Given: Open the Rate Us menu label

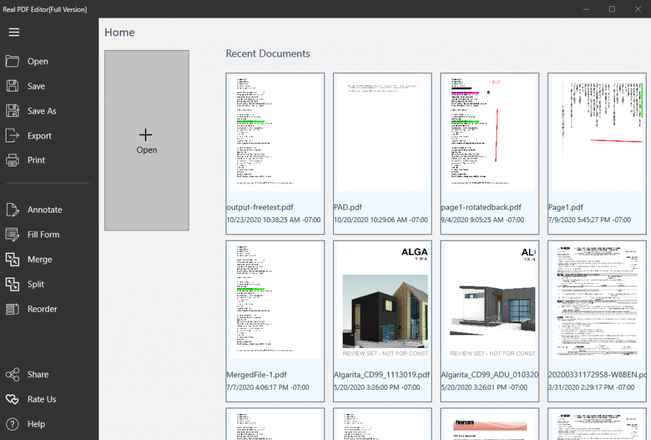Looking at the screenshot, I should (x=41, y=399).
